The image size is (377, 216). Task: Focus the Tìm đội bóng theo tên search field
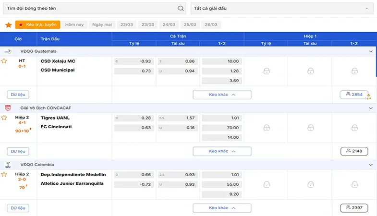(94, 9)
